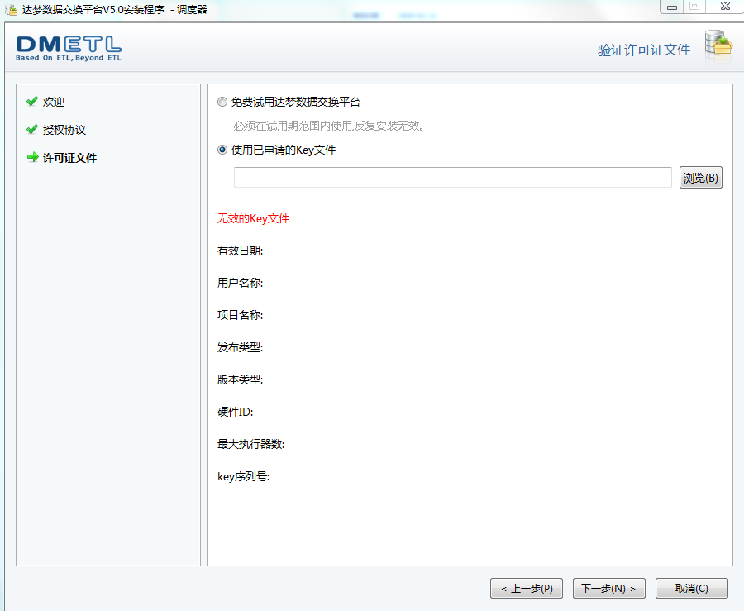Viewport: 744px width, 611px height.
Task: Click the 有效日期 label
Action: [x=240, y=251]
